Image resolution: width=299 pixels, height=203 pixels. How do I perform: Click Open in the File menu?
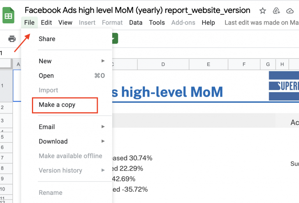[46, 76]
